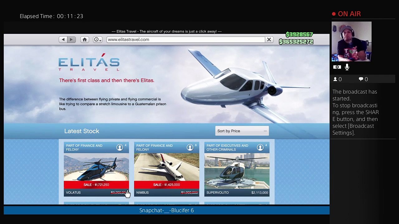Click the comments speech bubble icon
The width and height of the screenshot is (399, 224).
361,79
